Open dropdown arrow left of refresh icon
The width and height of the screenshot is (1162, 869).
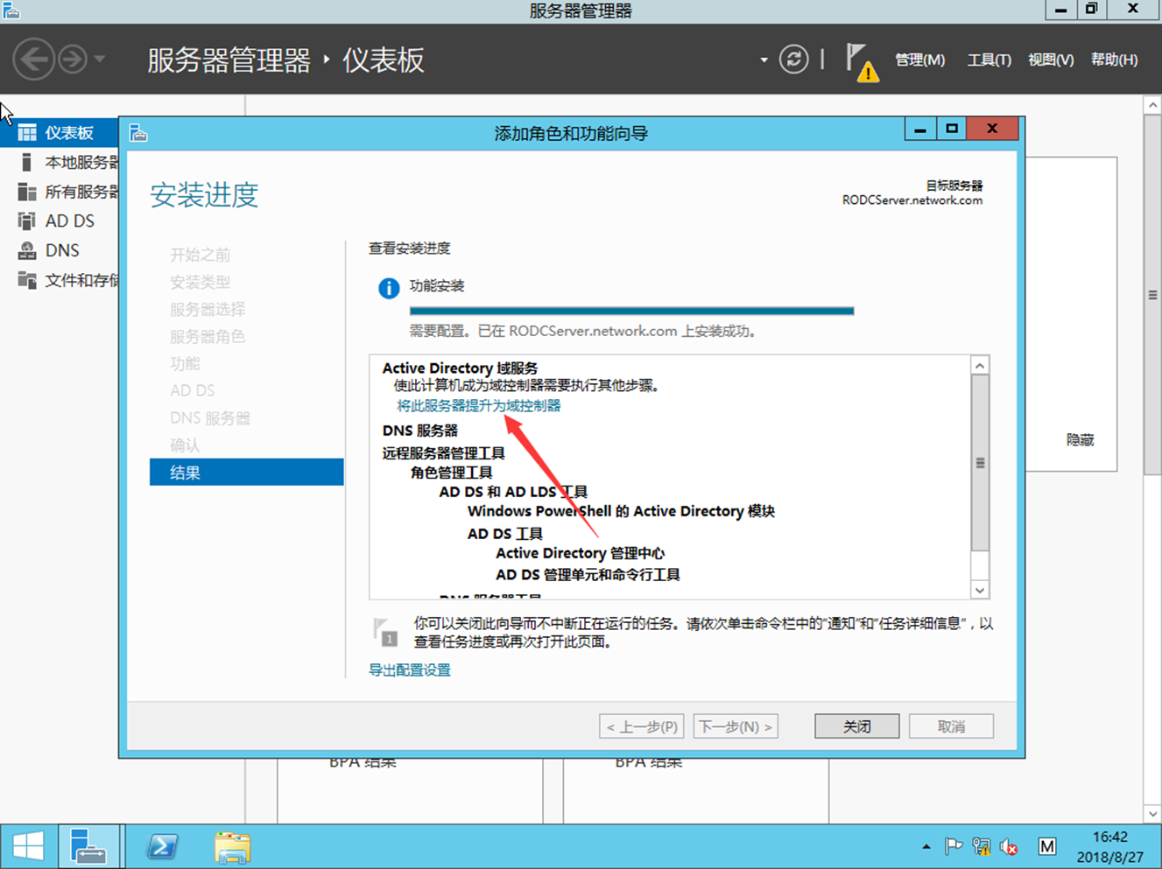coord(764,60)
